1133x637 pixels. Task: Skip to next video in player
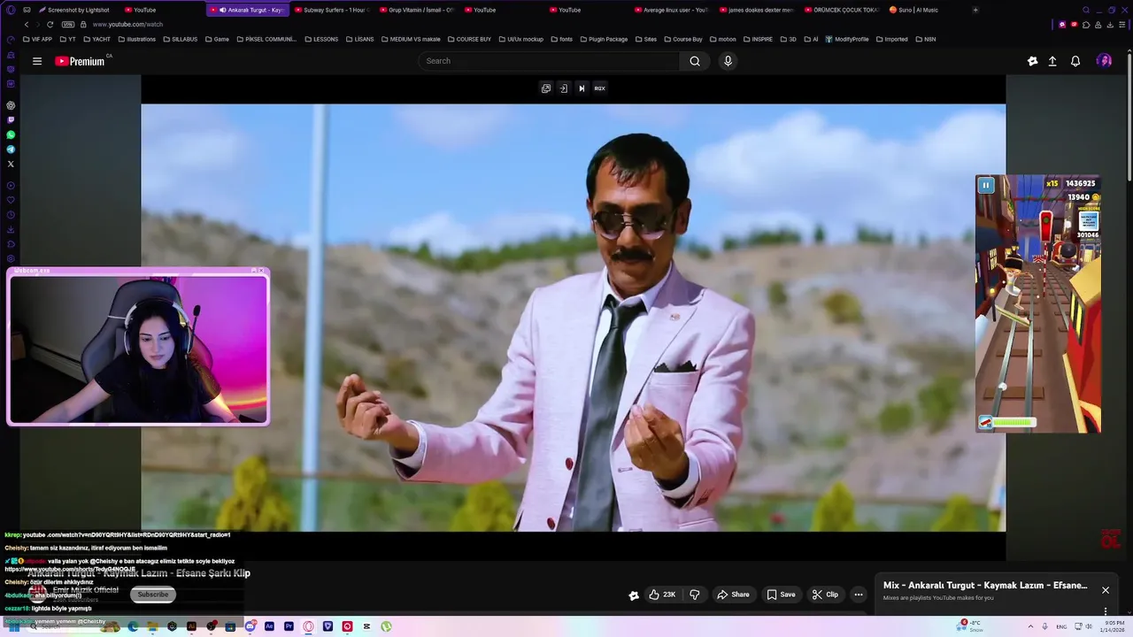click(x=582, y=88)
